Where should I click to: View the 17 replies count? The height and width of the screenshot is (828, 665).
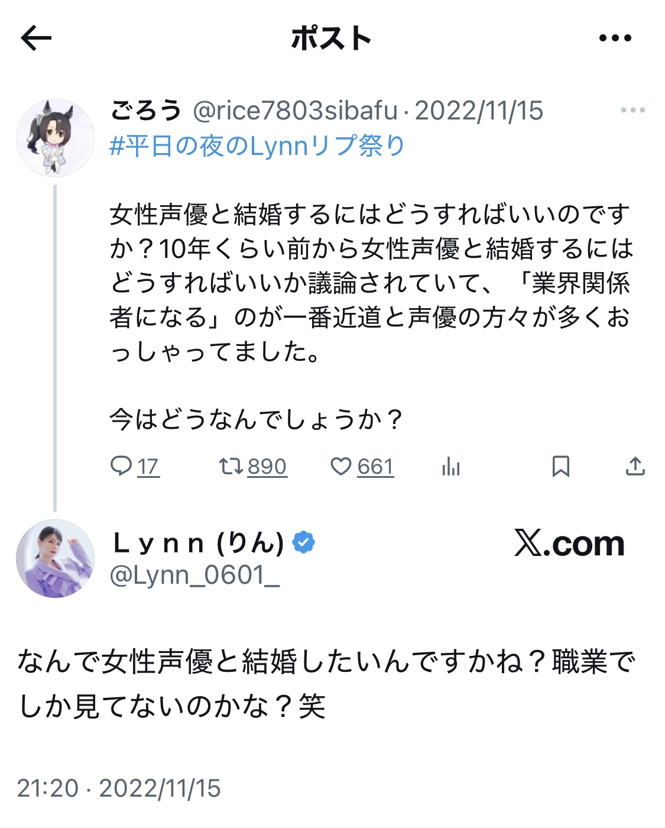click(x=148, y=467)
